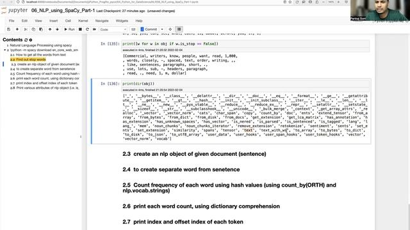Open the Navigate menu
The height and width of the screenshot is (230, 410).
[102, 20]
